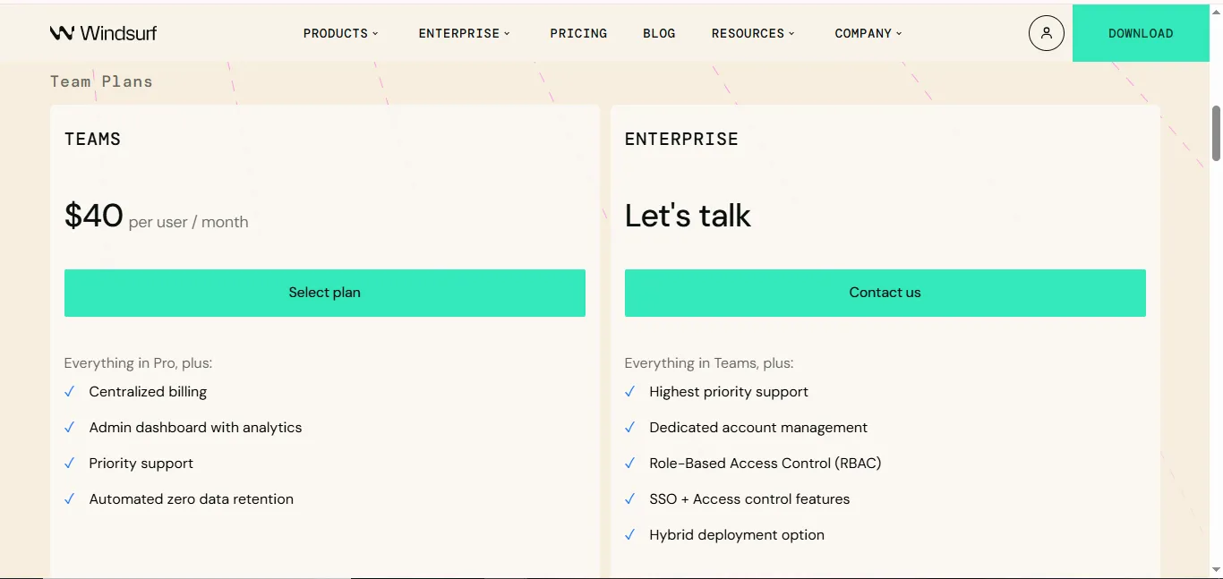
Task: Expand the Resources dropdown menu
Action: [x=754, y=33]
